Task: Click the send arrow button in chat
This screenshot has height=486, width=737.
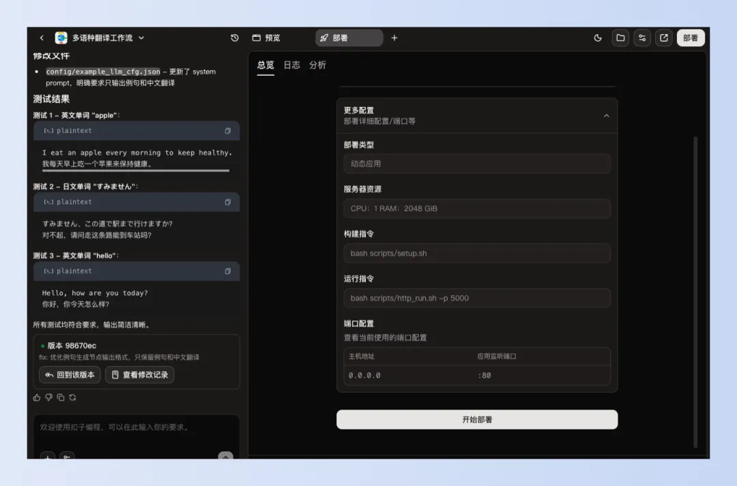Action: click(x=226, y=456)
